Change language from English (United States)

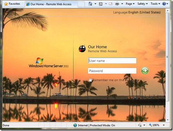[145, 12]
